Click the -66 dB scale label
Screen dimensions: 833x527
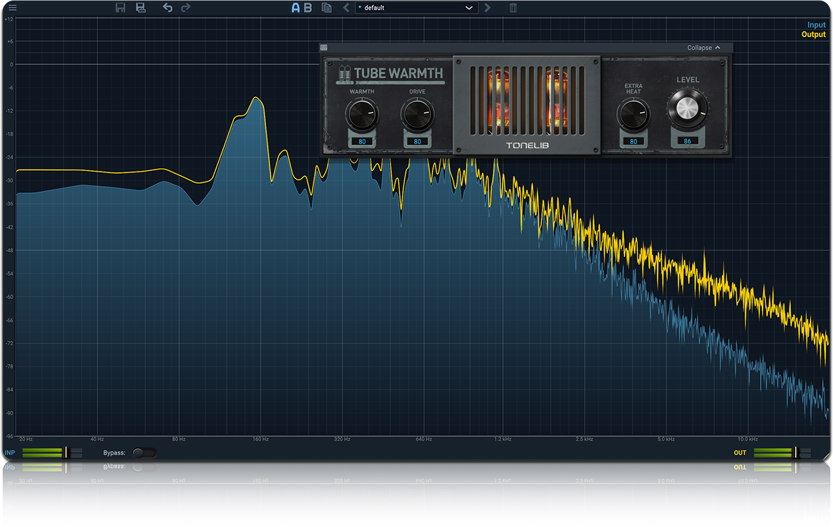[8, 320]
